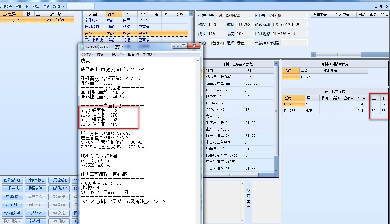Click the 型号查询X button
390x224 pixels.
pos(13,180)
